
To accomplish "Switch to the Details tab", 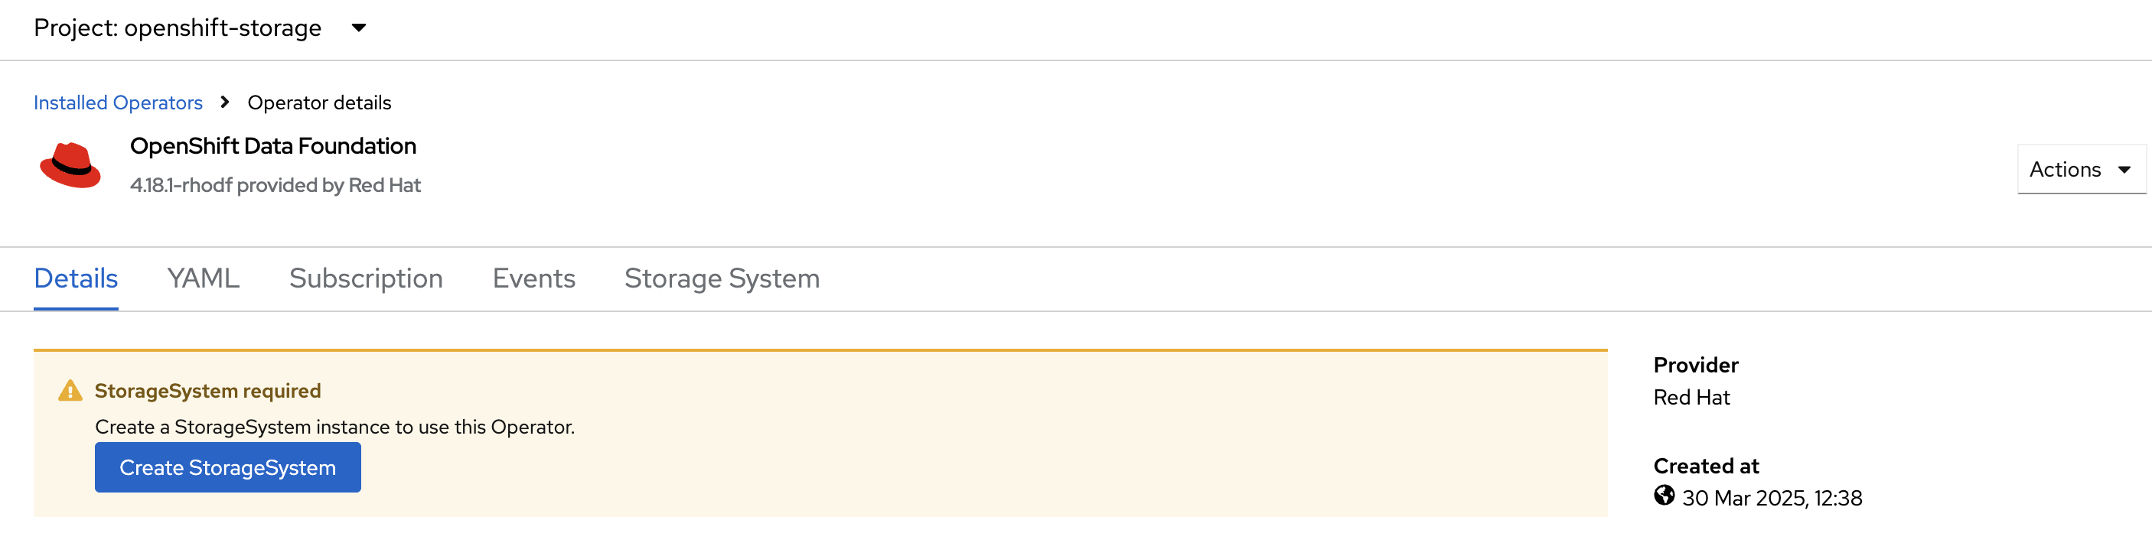I will (76, 278).
